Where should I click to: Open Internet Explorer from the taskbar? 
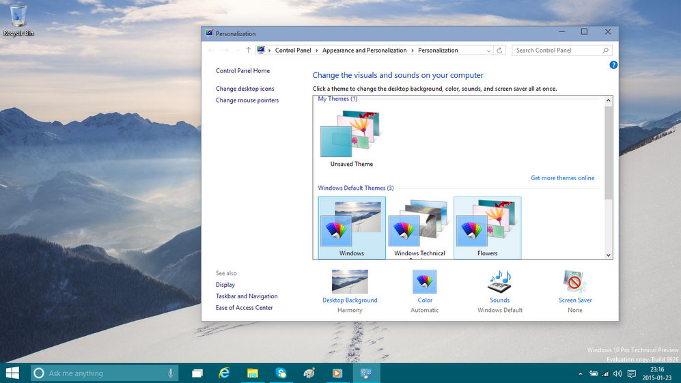click(224, 373)
